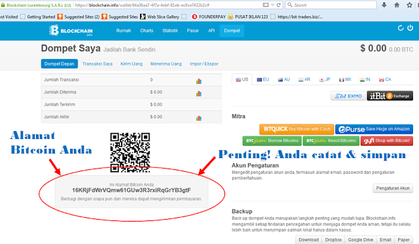Select the Dompet Depan tab

pos(60,64)
